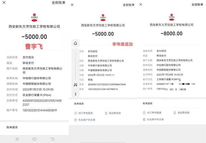Select 移动支付 product in right screen
Viewport: 206px width, 143px height.
(x=161, y=56)
